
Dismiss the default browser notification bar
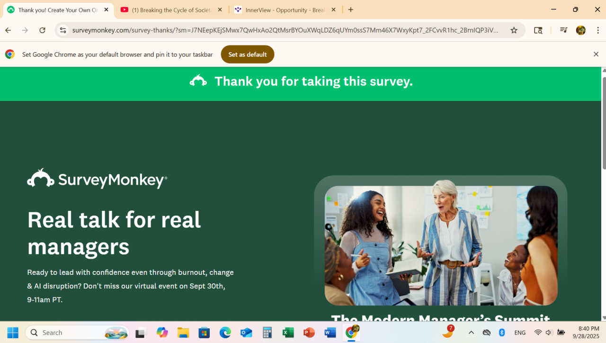596,54
